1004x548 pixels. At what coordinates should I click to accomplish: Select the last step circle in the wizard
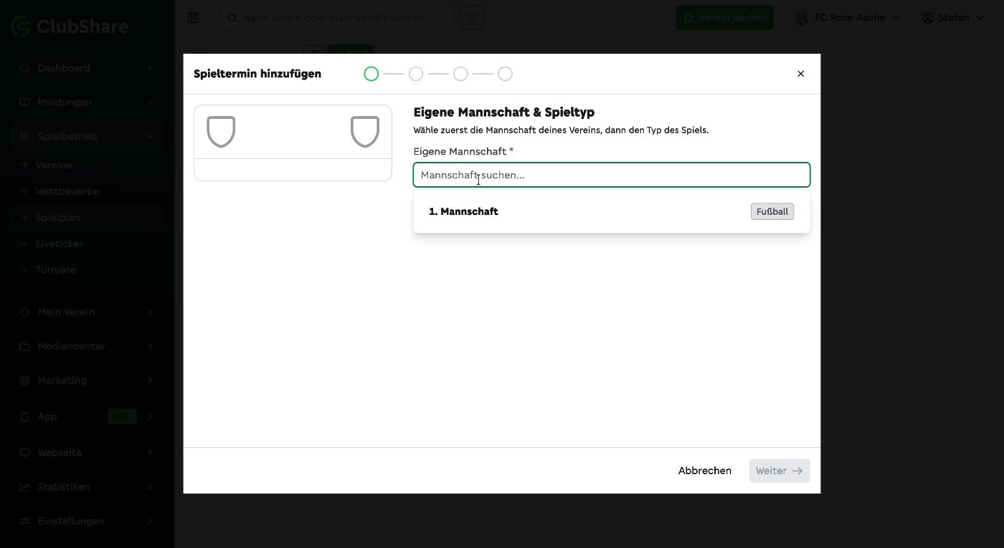tap(505, 74)
